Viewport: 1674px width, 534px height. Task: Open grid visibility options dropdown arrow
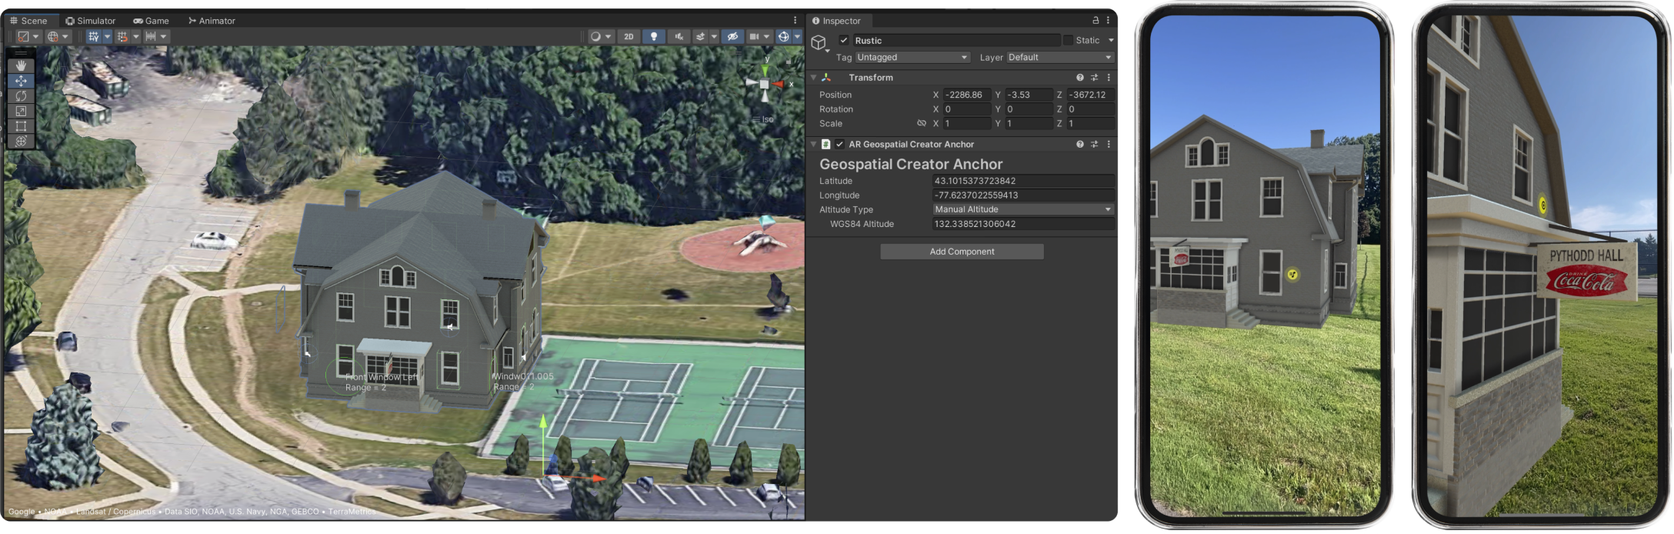(x=107, y=36)
